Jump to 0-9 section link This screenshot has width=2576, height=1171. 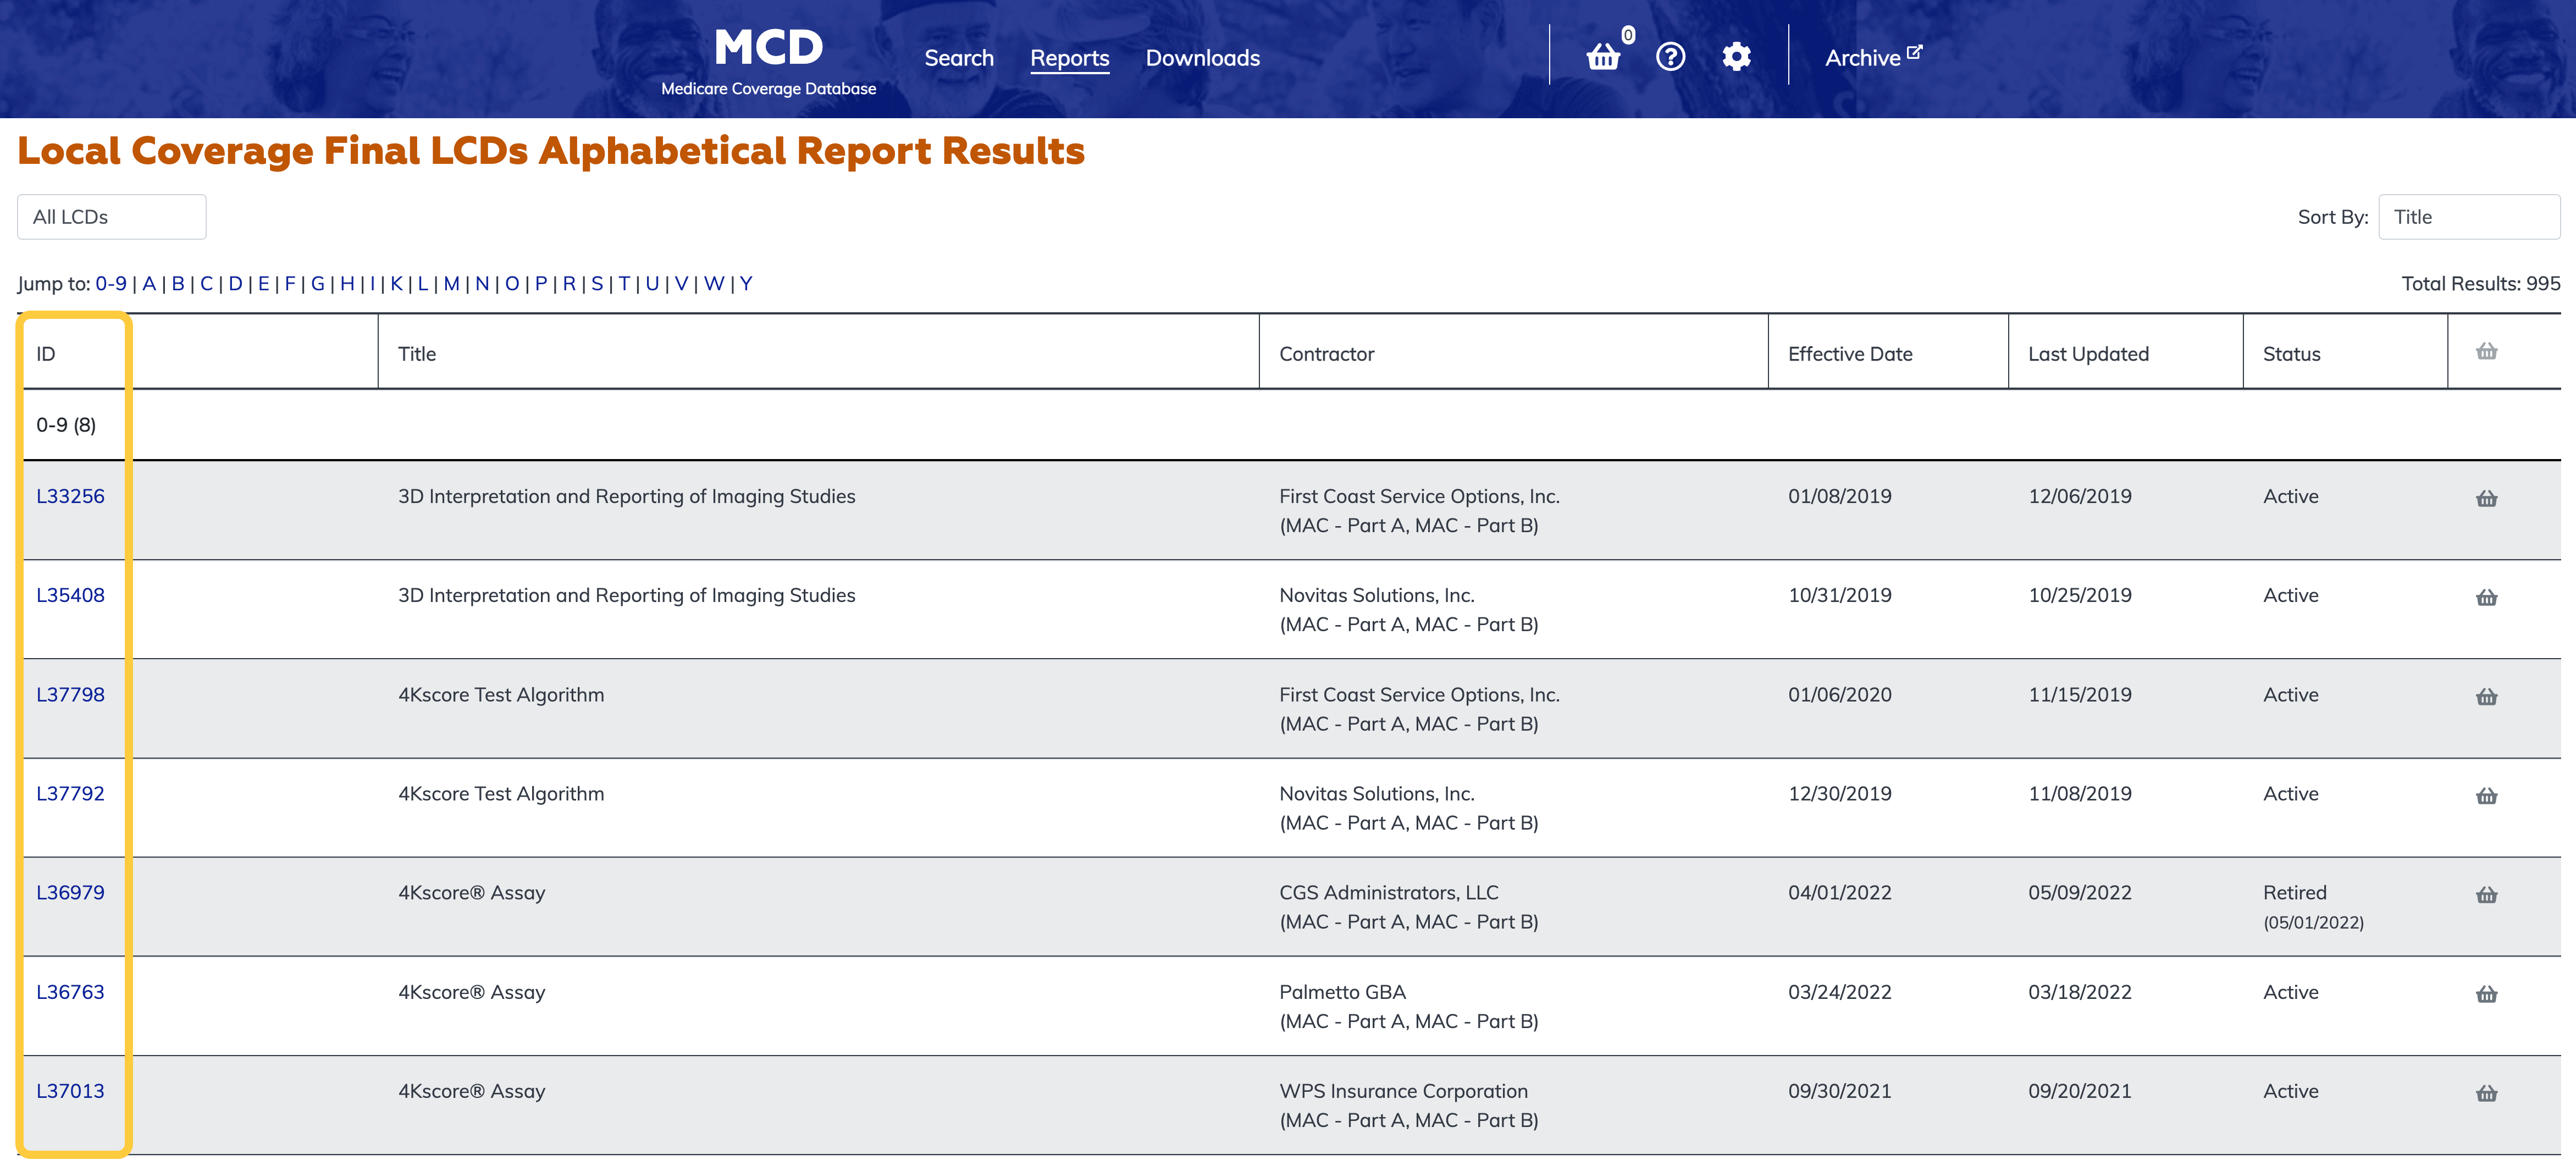coord(111,283)
